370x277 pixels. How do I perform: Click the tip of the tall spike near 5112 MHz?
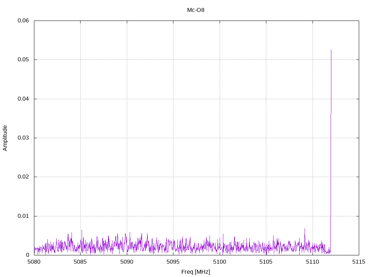click(331, 50)
